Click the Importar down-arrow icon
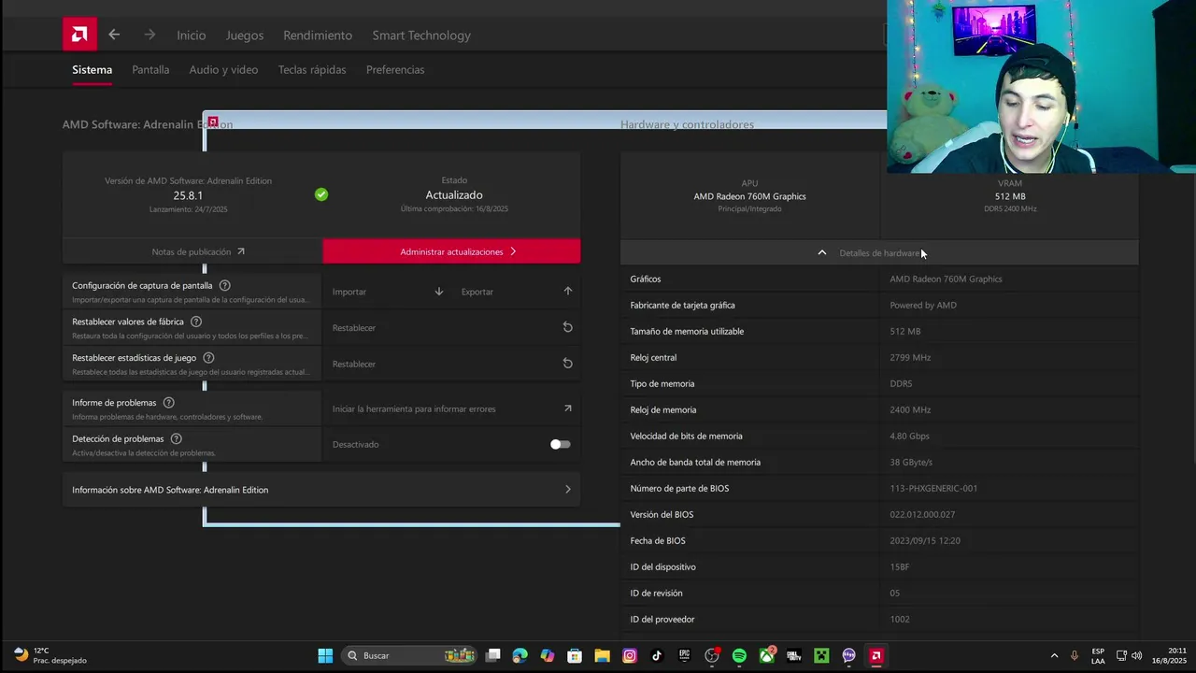The width and height of the screenshot is (1196, 673). coord(439,292)
